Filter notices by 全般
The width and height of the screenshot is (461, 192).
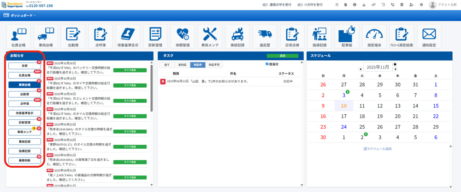click(24, 66)
